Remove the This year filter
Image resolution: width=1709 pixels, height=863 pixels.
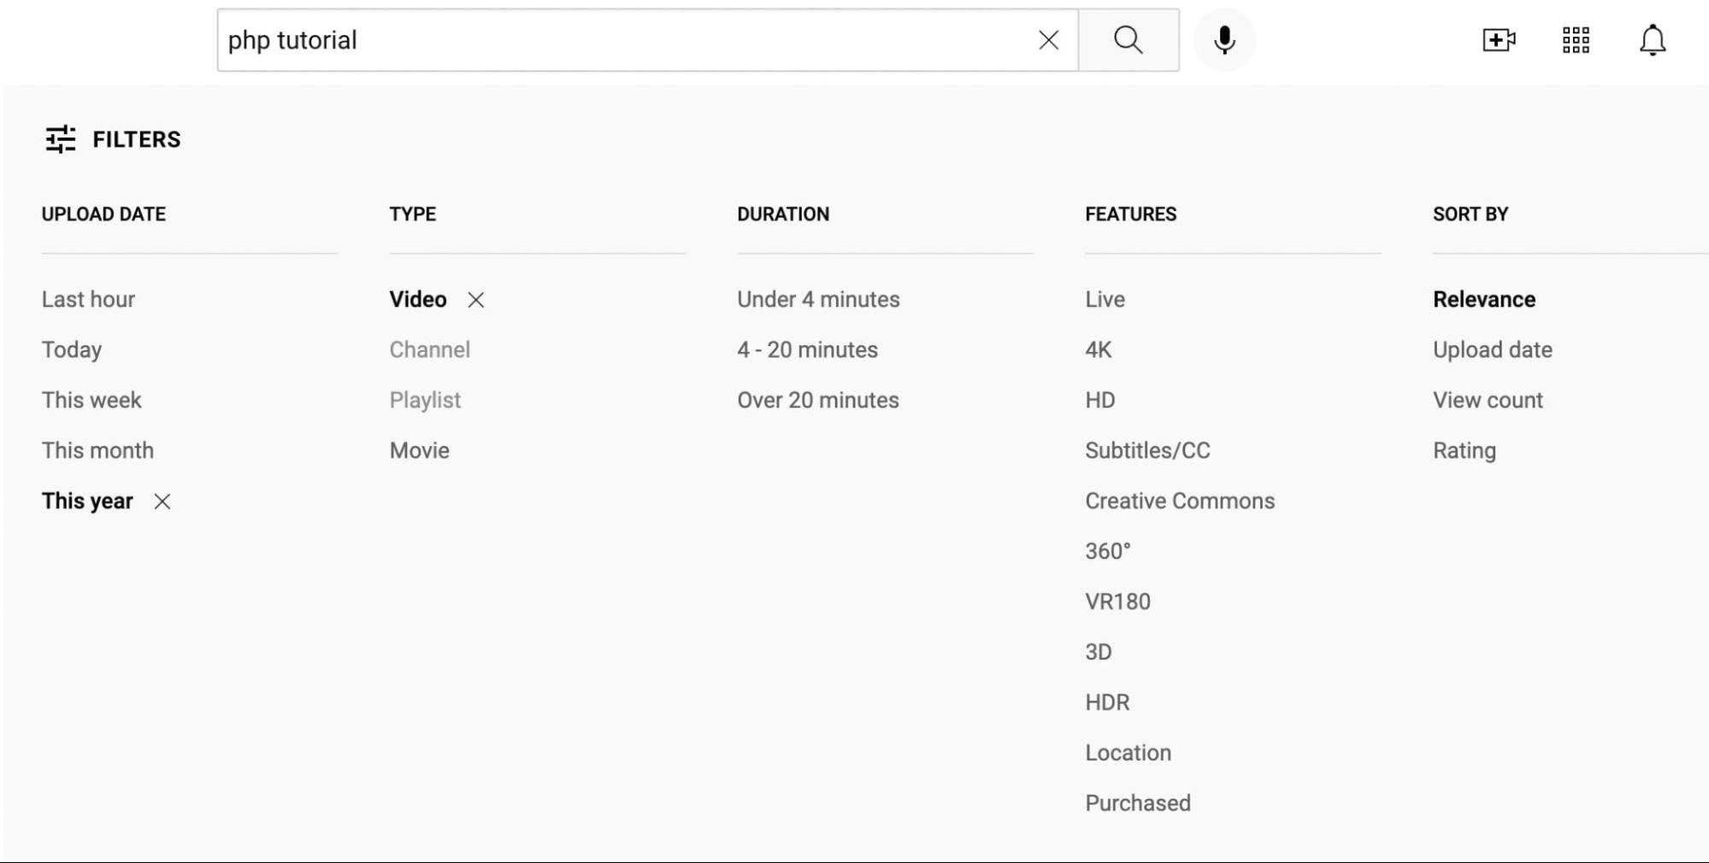click(x=162, y=502)
